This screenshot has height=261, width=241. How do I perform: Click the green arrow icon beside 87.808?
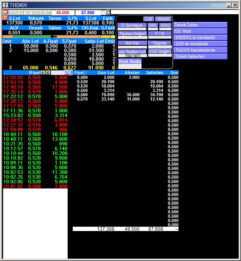tap(108, 13)
